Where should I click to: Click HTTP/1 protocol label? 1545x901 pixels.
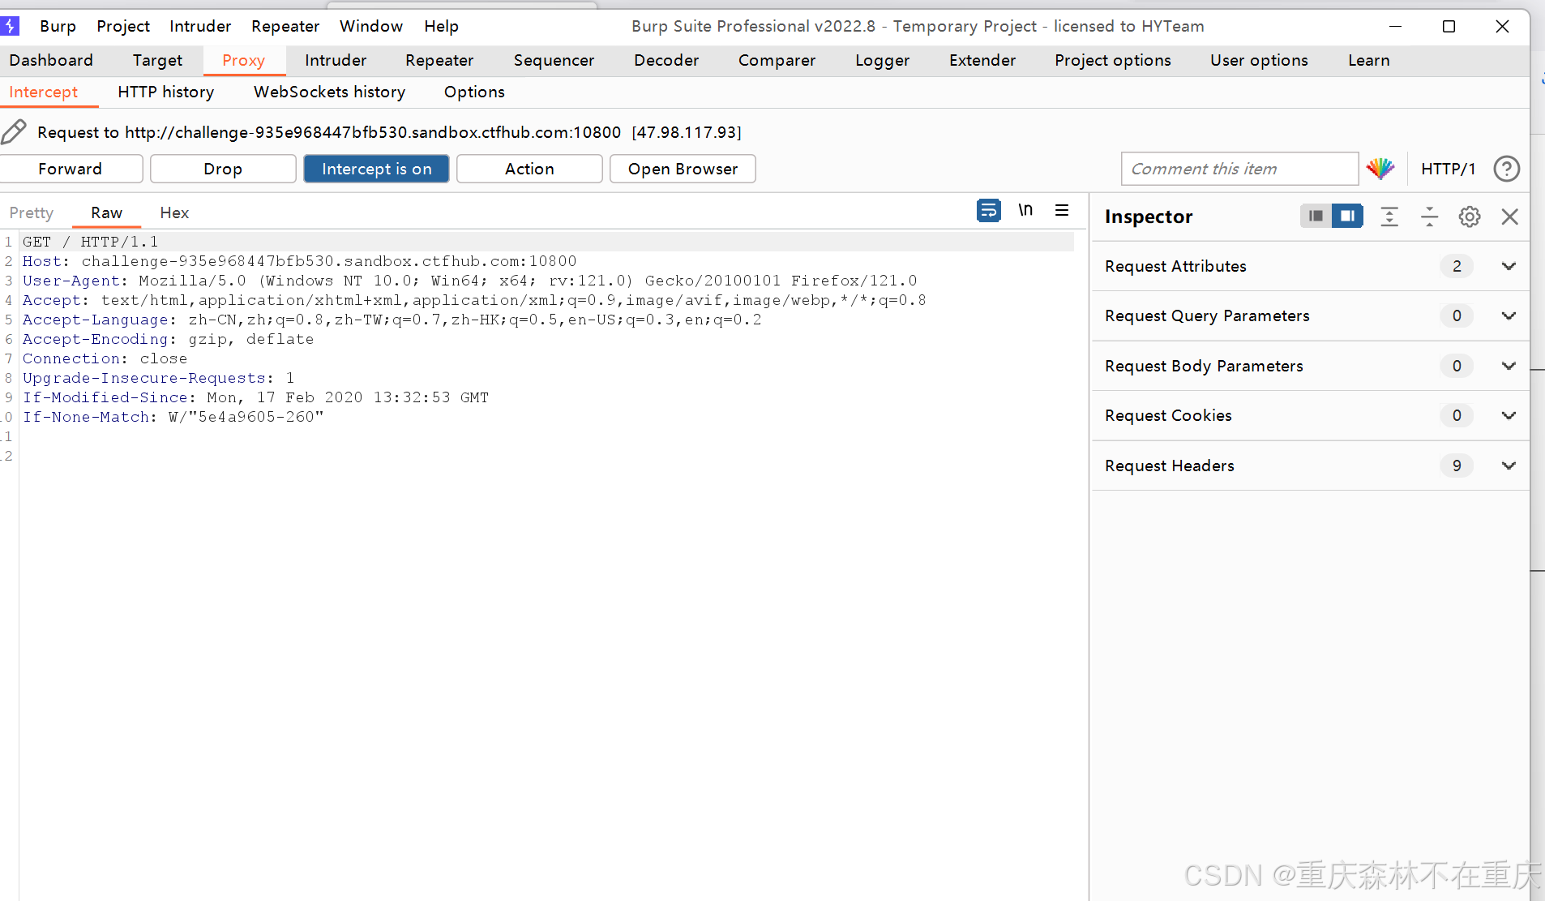1448,169
